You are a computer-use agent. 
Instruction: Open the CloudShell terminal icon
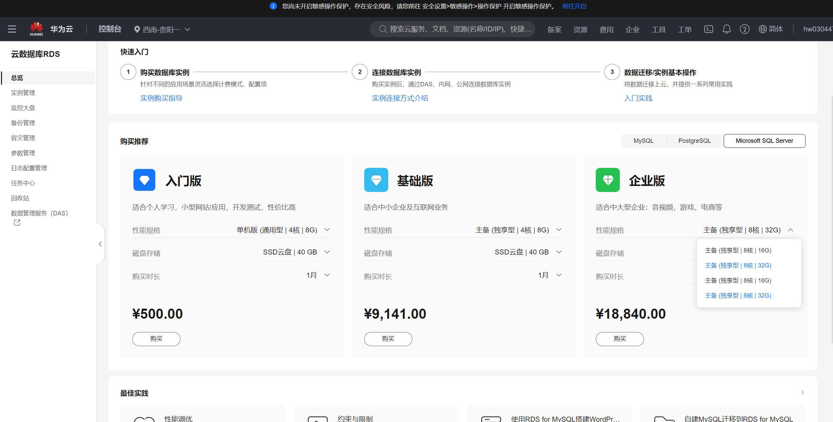[708, 29]
